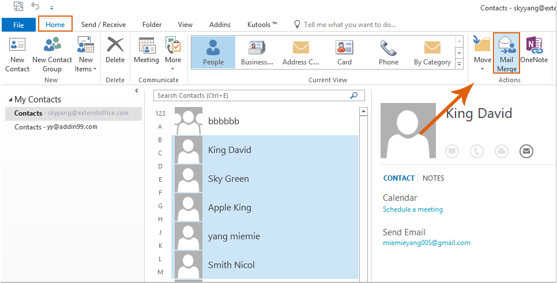This screenshot has width=557, height=283.
Task: Jump to letter B in index
Action: 160,140
